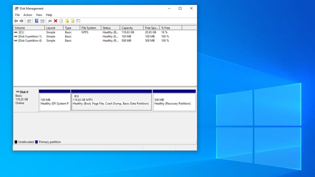The image size is (315, 177).
Task: Click the % Free column header
Action: [x=171, y=28]
